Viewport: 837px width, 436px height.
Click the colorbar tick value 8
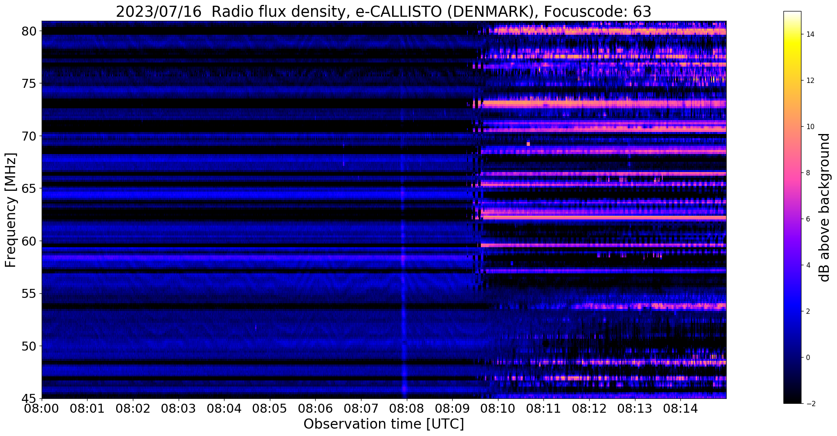(808, 173)
